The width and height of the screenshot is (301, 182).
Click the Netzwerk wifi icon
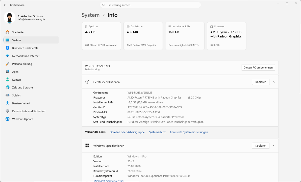(x=8, y=56)
